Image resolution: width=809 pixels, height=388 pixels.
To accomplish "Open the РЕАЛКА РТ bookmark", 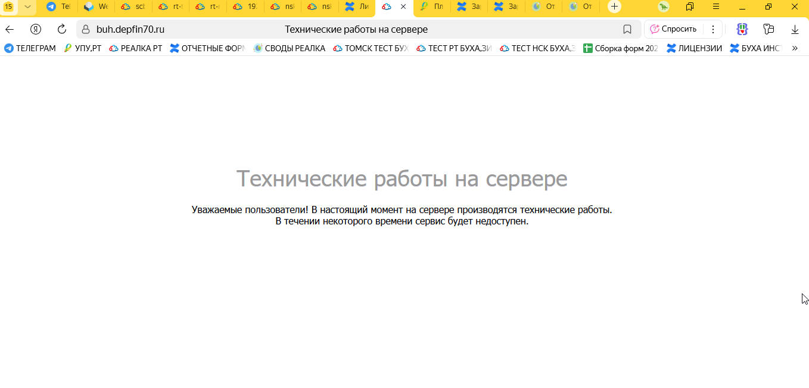I will pos(136,48).
